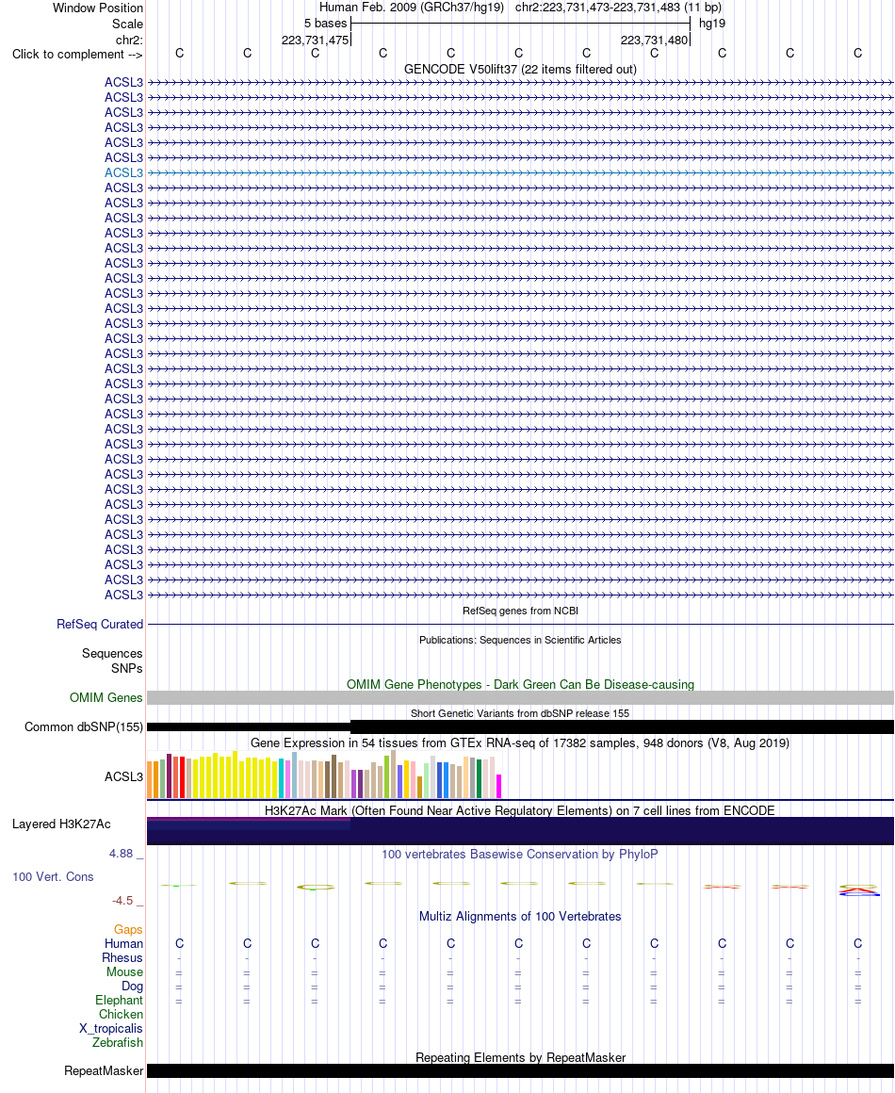Viewport: 895px width, 1093px height.
Task: Click the "Click to complement -->" label
Action: pos(77,55)
